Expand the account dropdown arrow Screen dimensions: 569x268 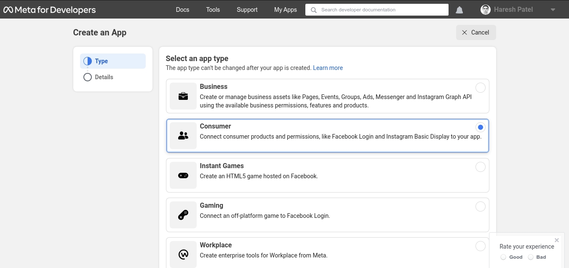553,10
